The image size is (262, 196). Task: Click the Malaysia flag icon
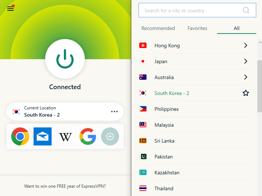(x=143, y=125)
